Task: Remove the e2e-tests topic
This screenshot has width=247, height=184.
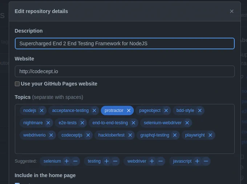Action: 82,123
